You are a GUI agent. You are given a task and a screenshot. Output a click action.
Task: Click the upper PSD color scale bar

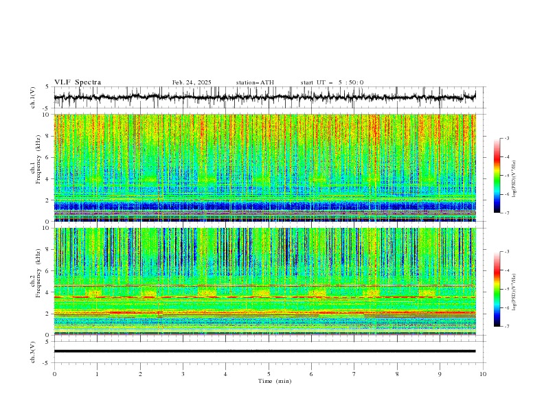(497, 175)
